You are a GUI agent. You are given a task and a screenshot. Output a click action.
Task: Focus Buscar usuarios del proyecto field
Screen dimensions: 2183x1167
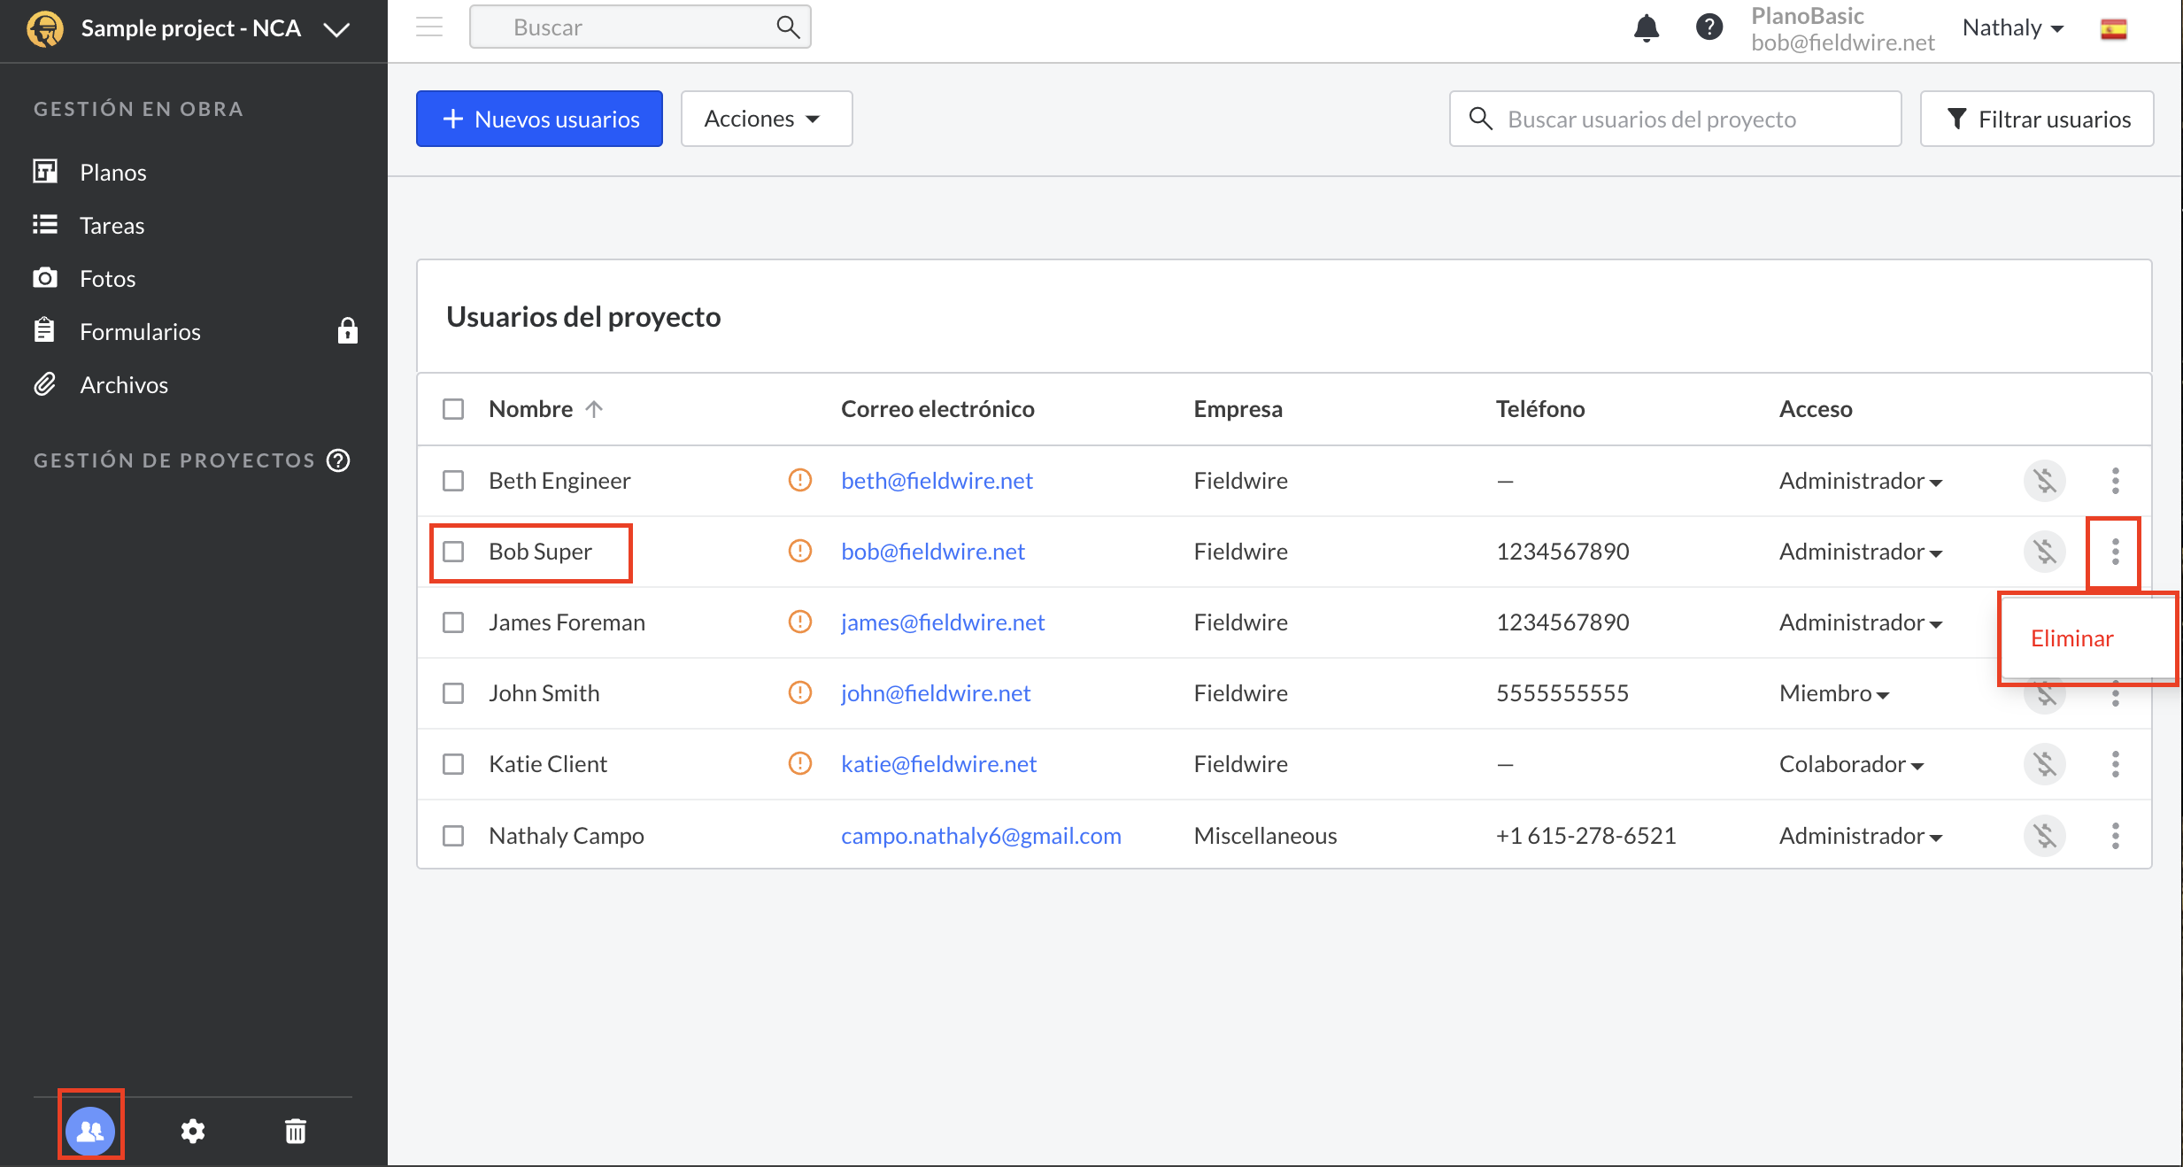(1675, 119)
